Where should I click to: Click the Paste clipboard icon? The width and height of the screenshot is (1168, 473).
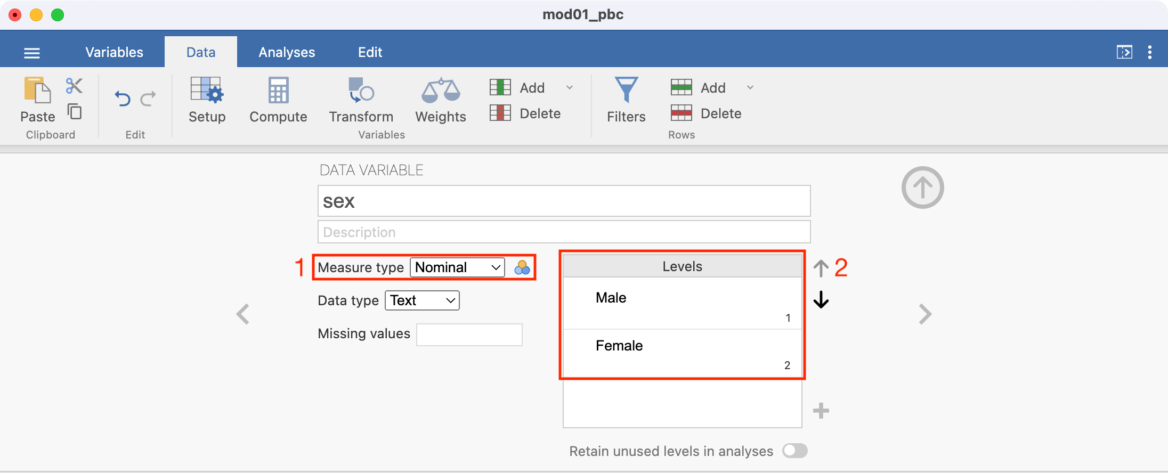pyautogui.click(x=37, y=90)
